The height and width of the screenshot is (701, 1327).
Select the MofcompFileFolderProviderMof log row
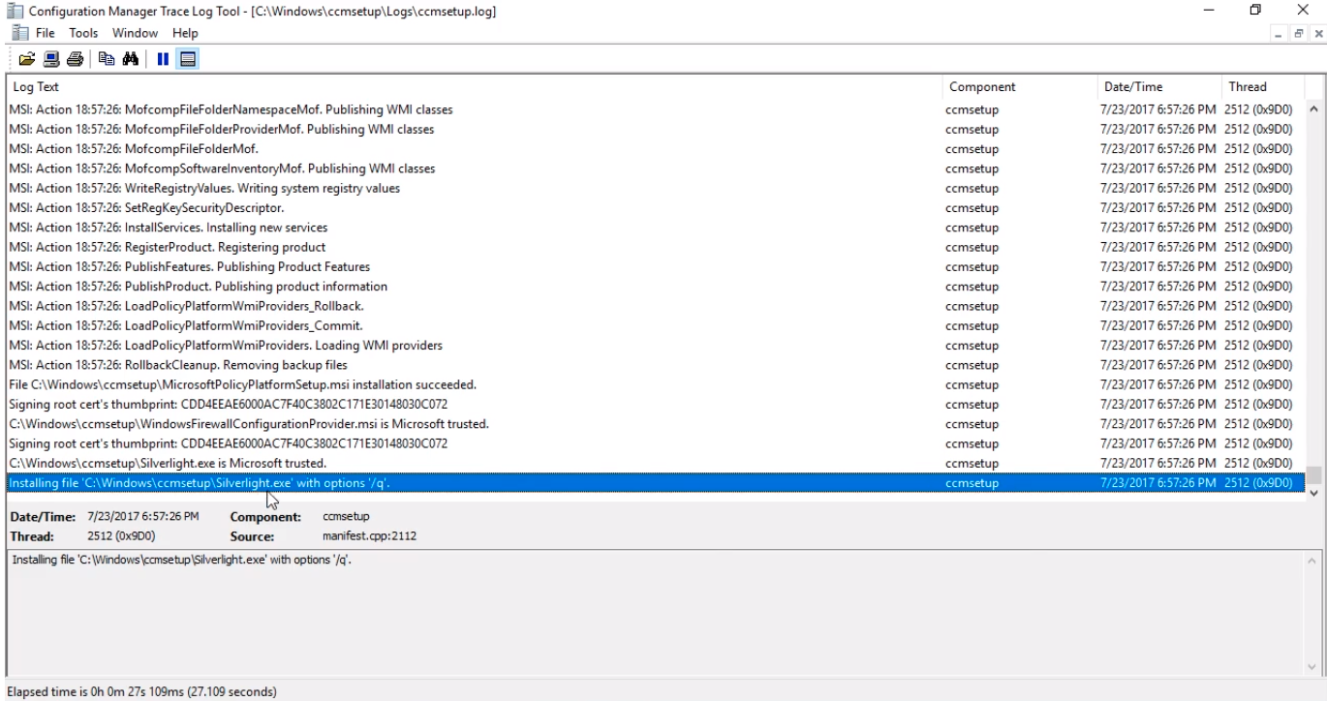[x=656, y=129]
